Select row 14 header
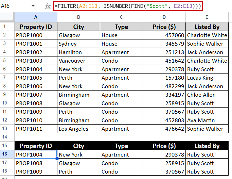 (x=7, y=137)
